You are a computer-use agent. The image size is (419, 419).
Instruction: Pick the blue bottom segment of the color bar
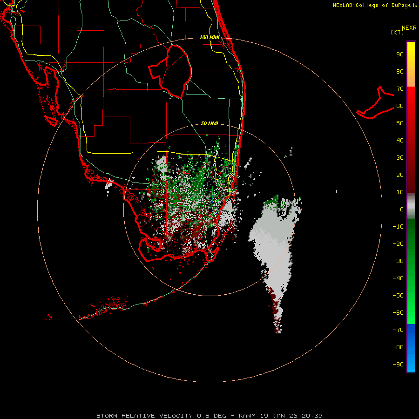(x=411, y=348)
